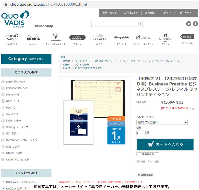199x190 pixels.
Task: Click Brand breadcrumb link
Action: [67, 61]
